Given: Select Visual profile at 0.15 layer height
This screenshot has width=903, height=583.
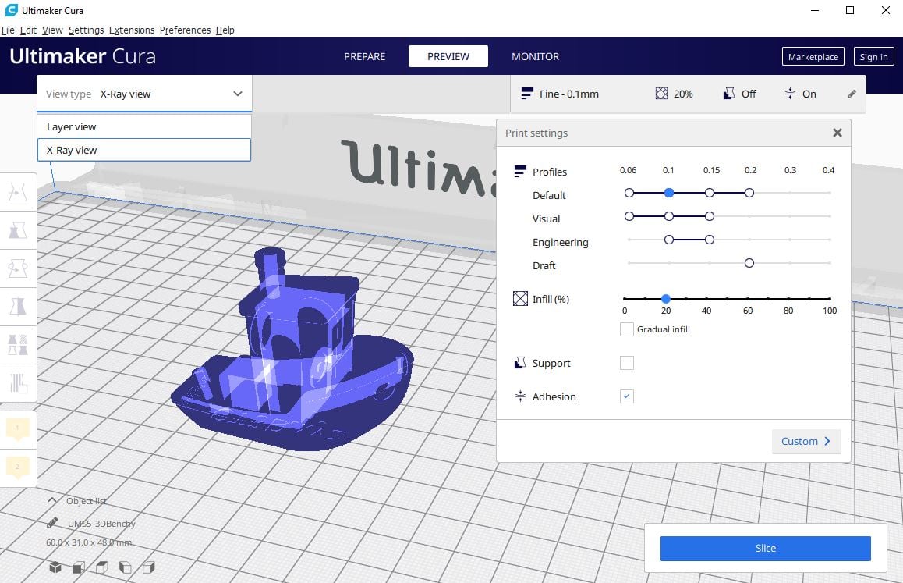Looking at the screenshot, I should 710,216.
